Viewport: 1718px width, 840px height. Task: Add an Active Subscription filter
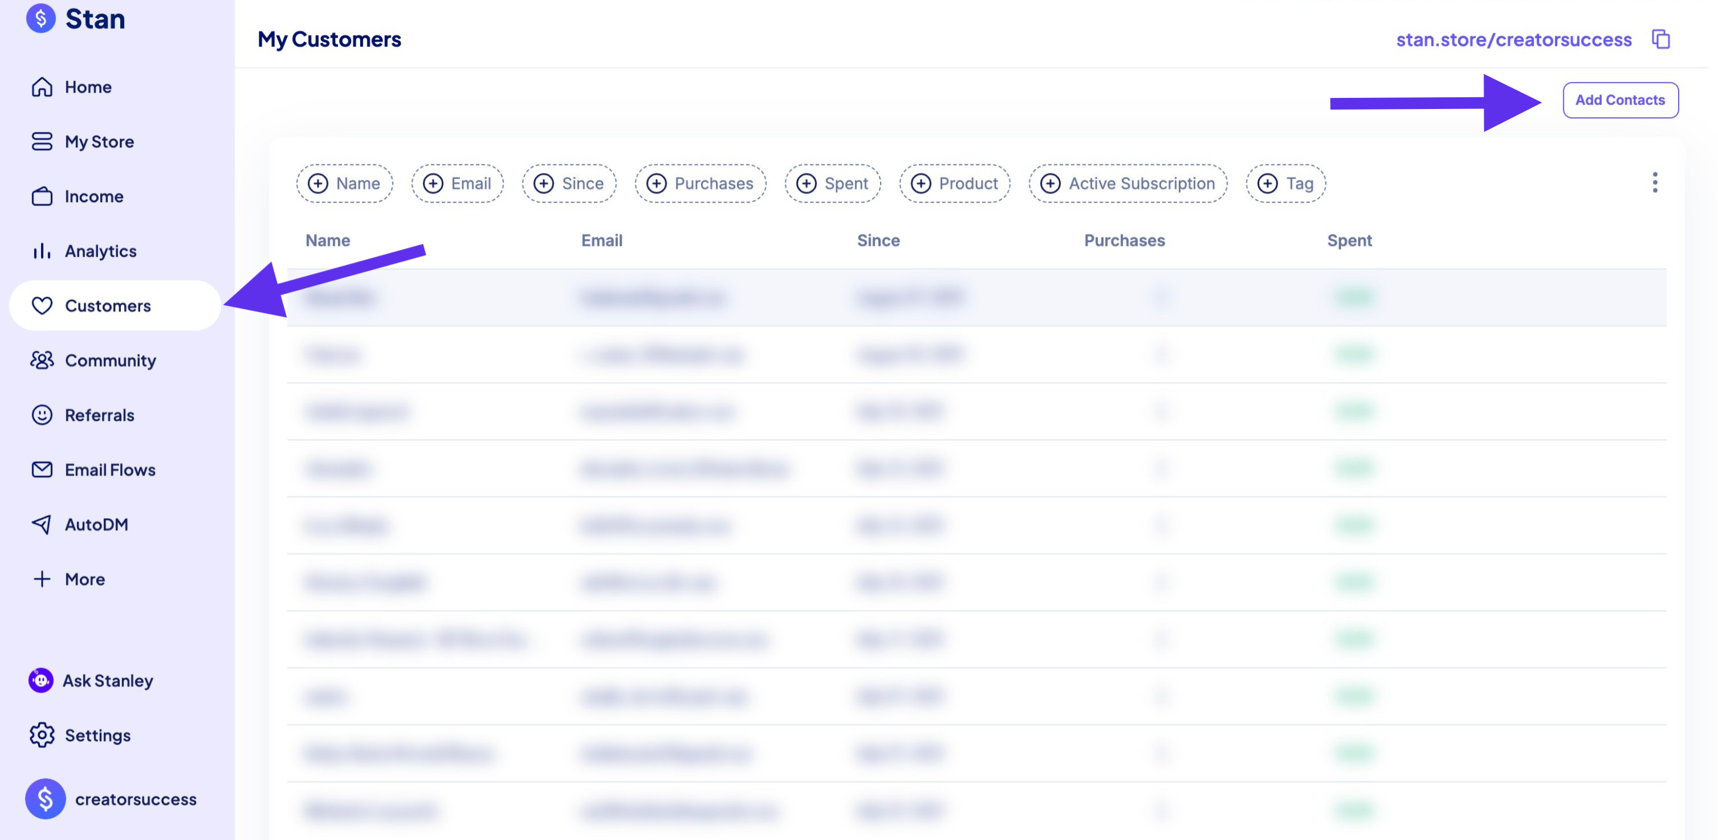1128,183
